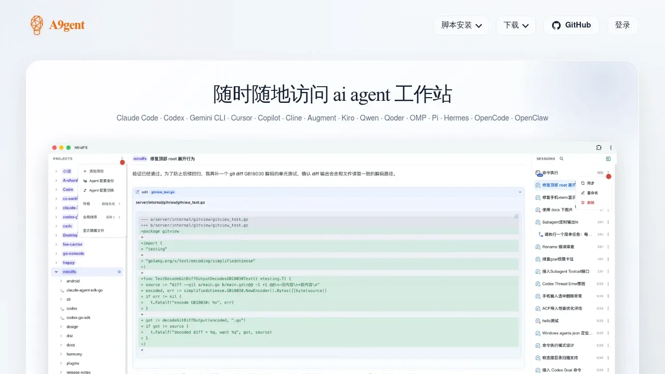This screenshot has width=665, height=374.
Task: Click the A9gent lightbulb logo
Action: click(37, 25)
